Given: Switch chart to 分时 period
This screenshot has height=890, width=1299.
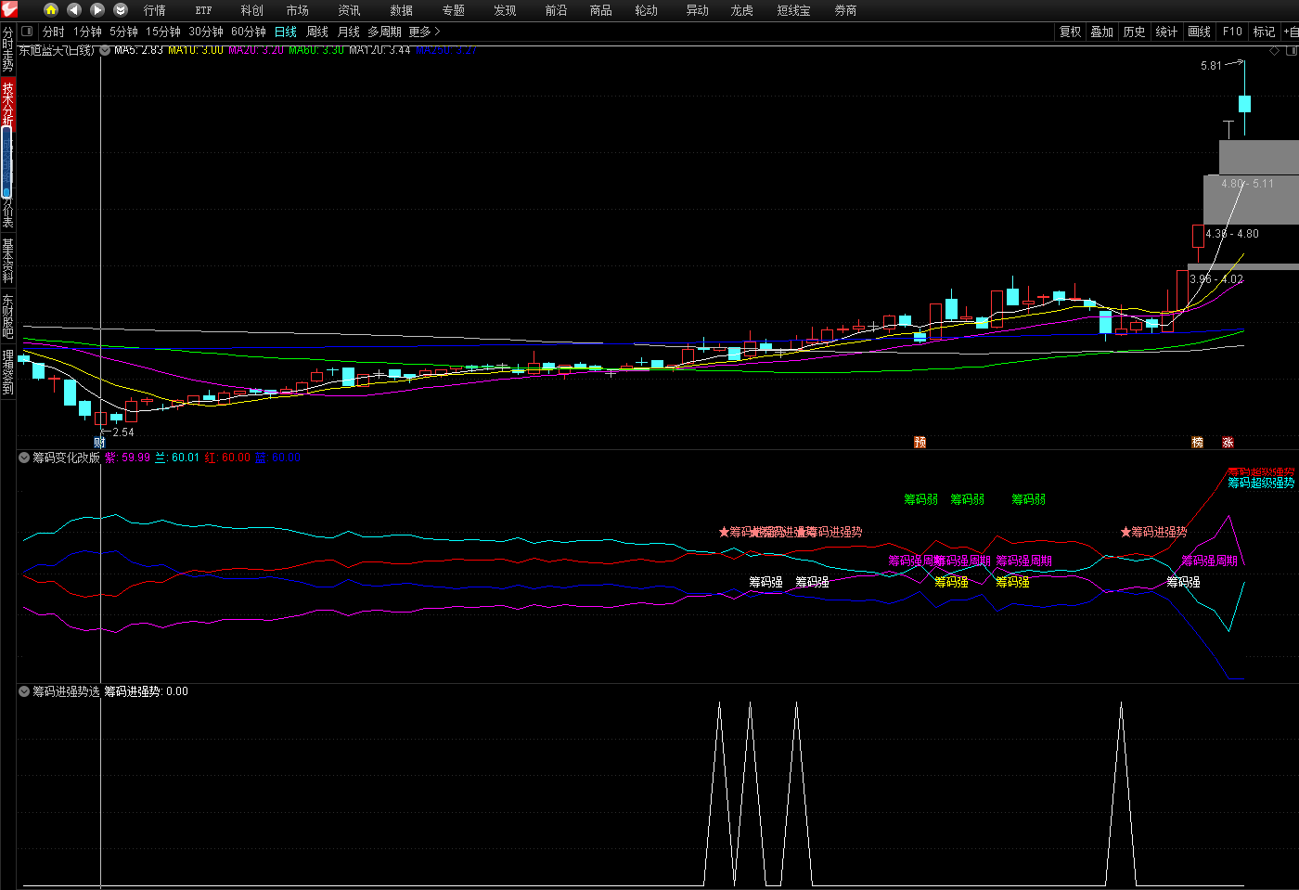Looking at the screenshot, I should pos(54,32).
